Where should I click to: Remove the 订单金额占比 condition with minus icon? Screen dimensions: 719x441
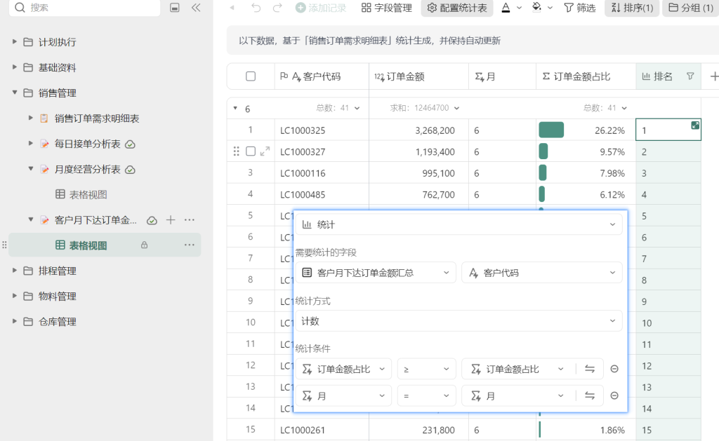pyautogui.click(x=614, y=369)
